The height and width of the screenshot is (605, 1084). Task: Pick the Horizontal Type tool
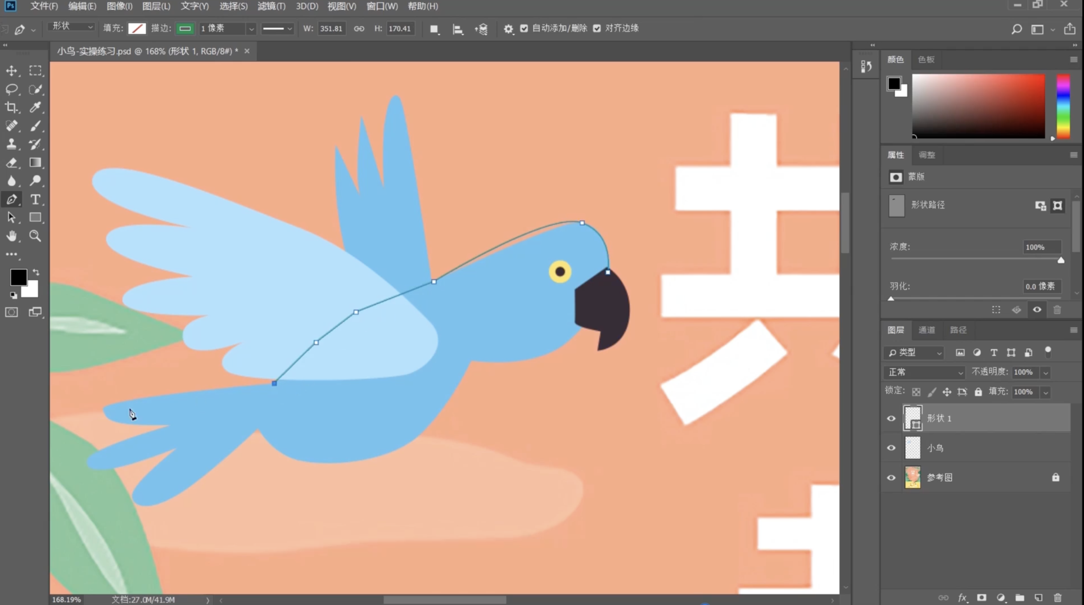tap(35, 200)
